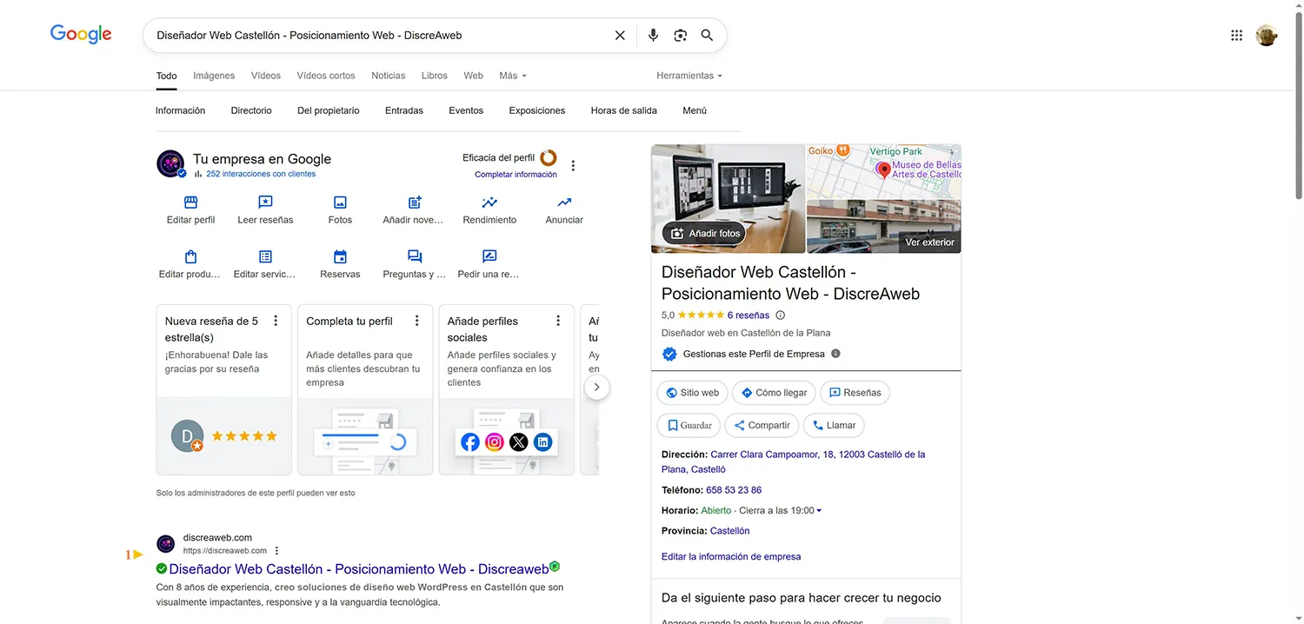The height and width of the screenshot is (624, 1304).
Task: View Rendimiento using its chart icon
Action: tap(489, 202)
